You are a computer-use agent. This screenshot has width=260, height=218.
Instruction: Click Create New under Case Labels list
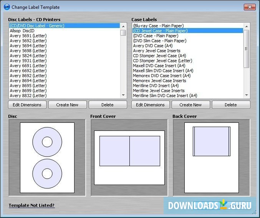tap(191, 105)
